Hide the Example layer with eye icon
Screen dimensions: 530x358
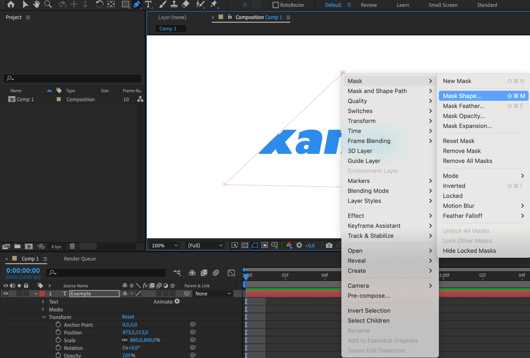coord(6,293)
